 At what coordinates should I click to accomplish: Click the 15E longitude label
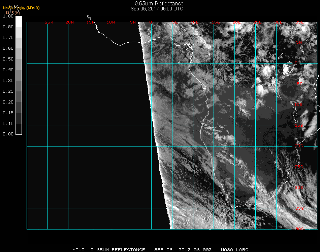coord(216,22)
